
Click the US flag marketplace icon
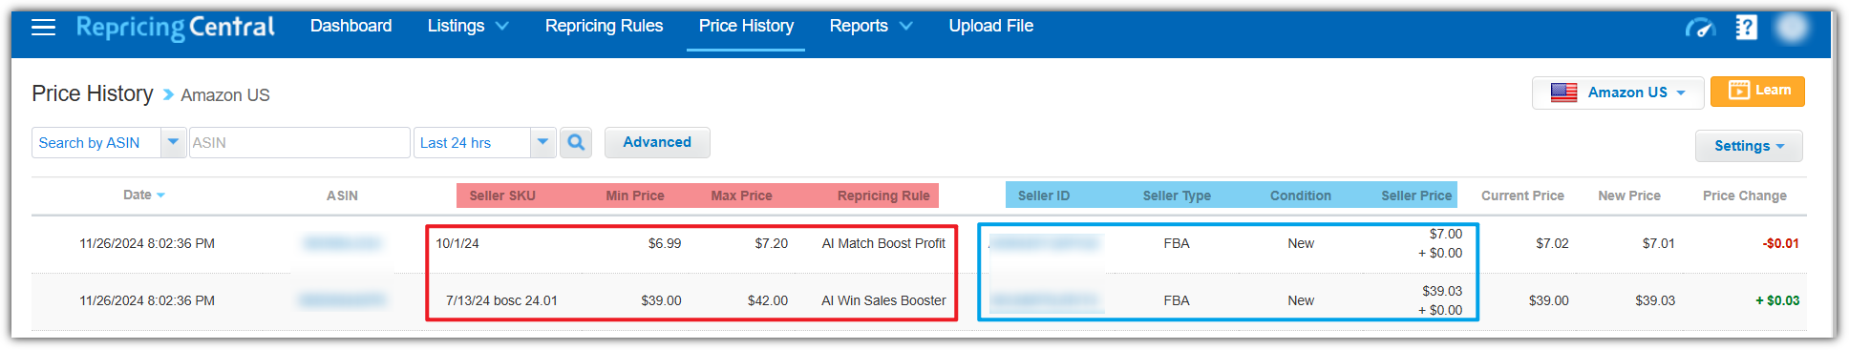tap(1563, 93)
